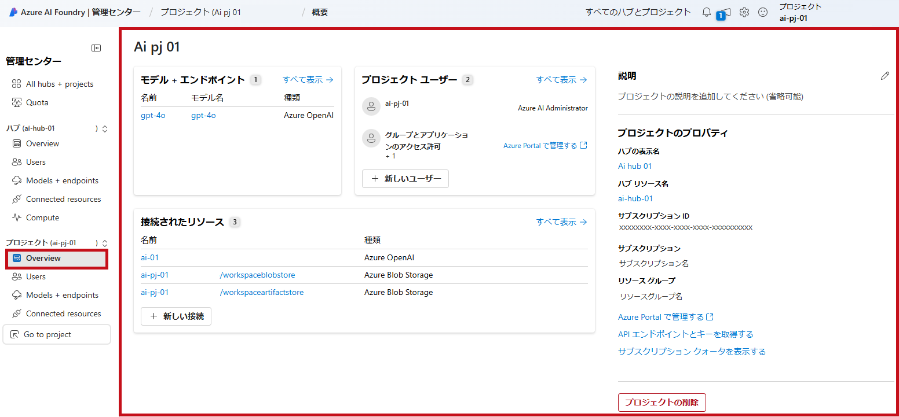Click the 概要 breadcrumb item
Viewport: 899px width, 417px height.
pos(320,12)
